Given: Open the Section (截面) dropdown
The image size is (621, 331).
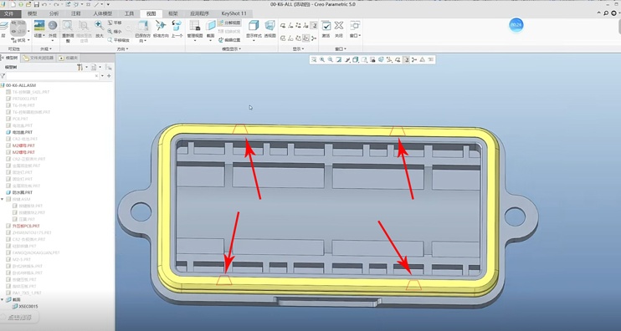Looking at the screenshot, I should [210, 41].
